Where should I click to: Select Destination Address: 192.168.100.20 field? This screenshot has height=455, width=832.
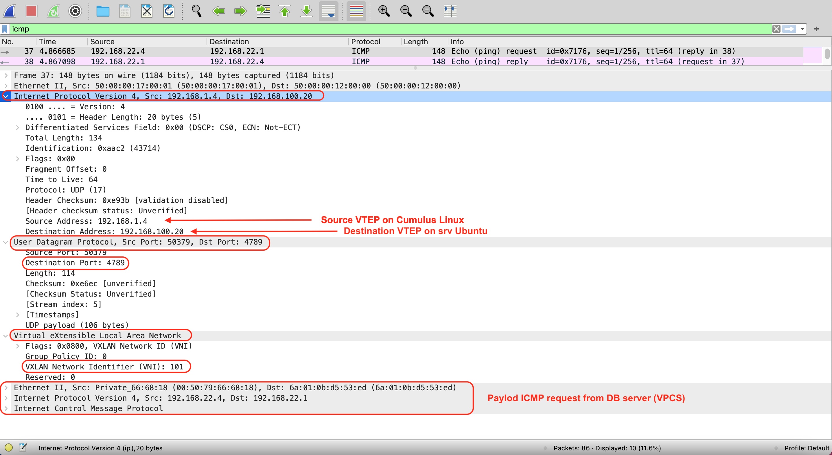104,232
